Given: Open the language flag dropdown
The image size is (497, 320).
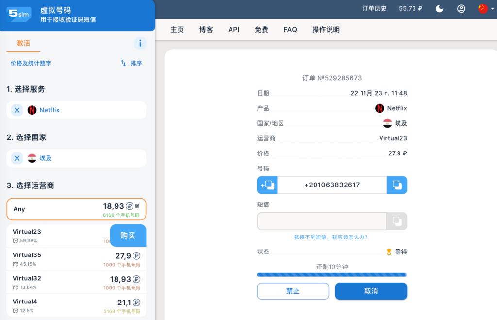Looking at the screenshot, I should coord(485,9).
